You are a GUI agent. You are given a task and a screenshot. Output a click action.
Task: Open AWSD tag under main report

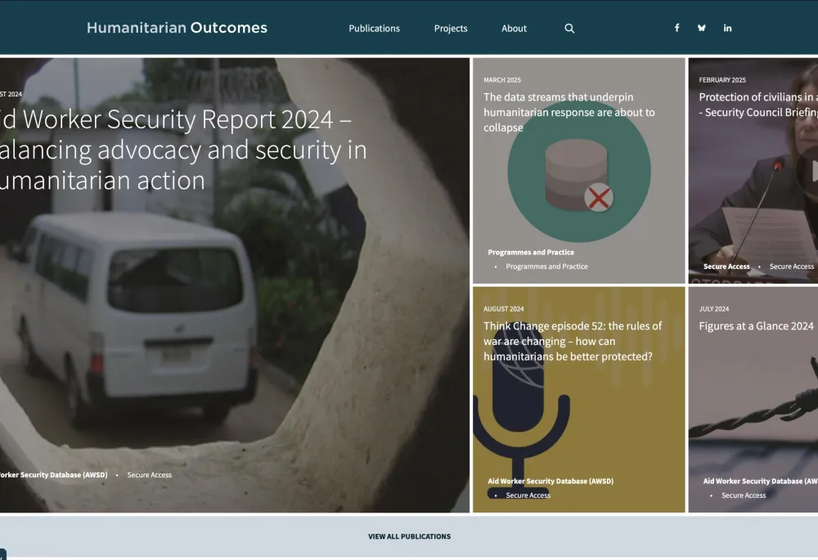[53, 475]
